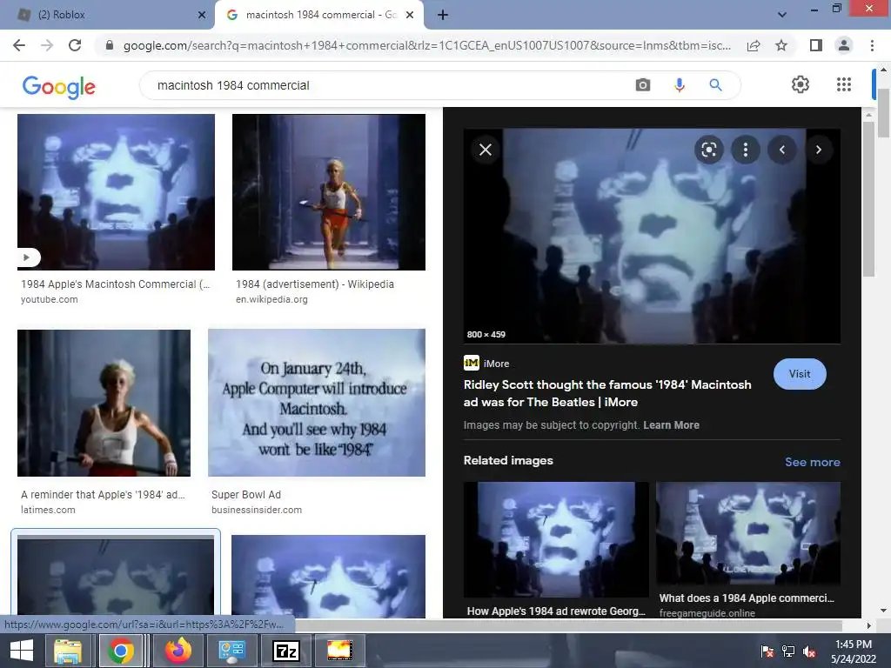Image resolution: width=891 pixels, height=668 pixels.
Task: Open 1984 Apple's Macintosh Commercial YouTube thumbnail
Action: (x=116, y=192)
